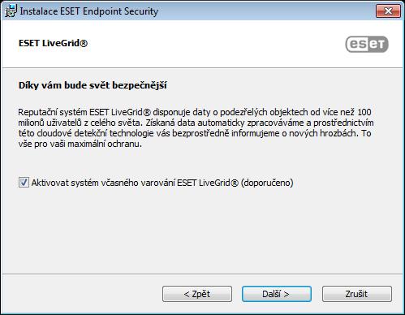The height and width of the screenshot is (315, 405).
Task: Cancel installation with the 'Zrušit' button
Action: click(x=357, y=294)
